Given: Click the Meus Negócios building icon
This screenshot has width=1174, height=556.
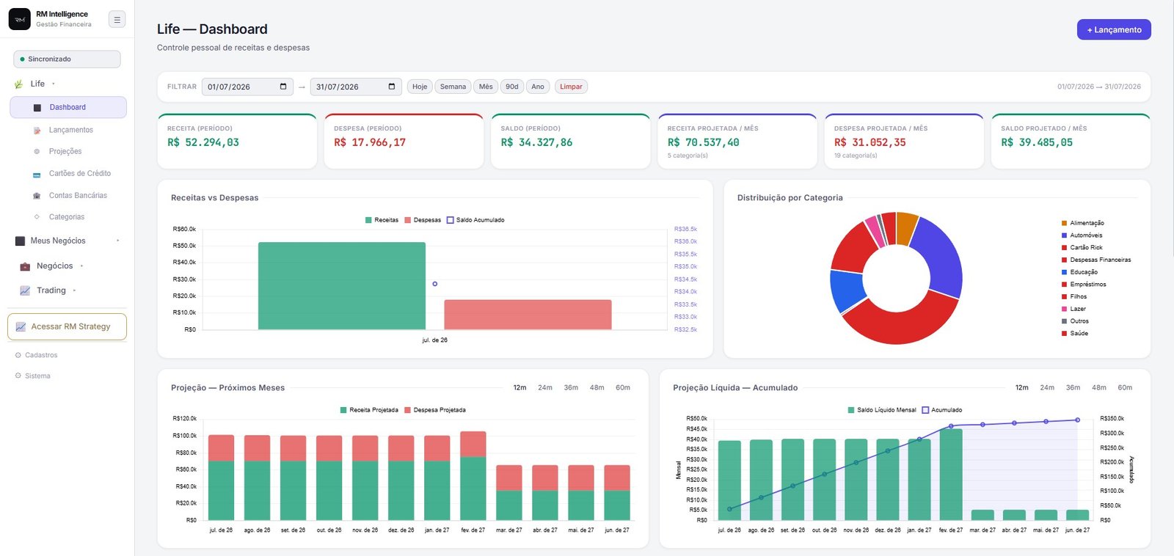Looking at the screenshot, I should 21,241.
